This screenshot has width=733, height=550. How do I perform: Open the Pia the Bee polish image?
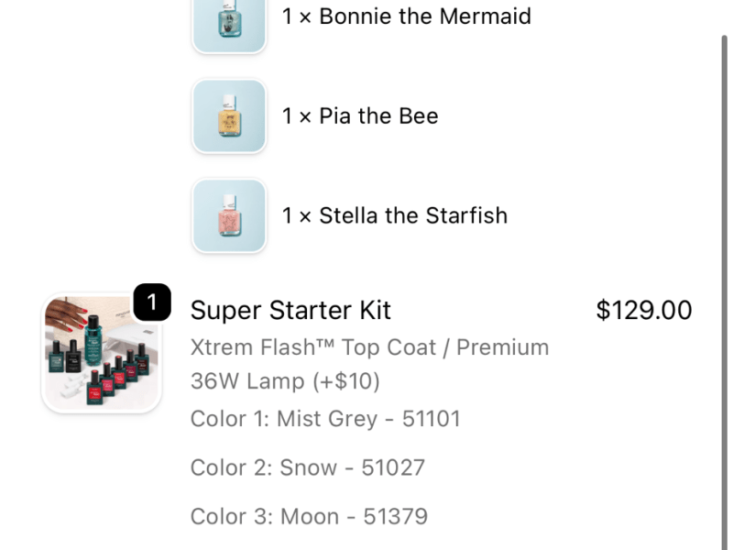pyautogui.click(x=229, y=116)
